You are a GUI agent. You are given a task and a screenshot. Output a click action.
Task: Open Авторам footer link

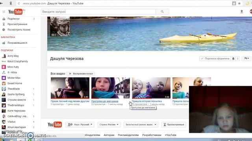[109, 135]
